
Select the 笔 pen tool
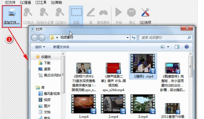(91, 16)
